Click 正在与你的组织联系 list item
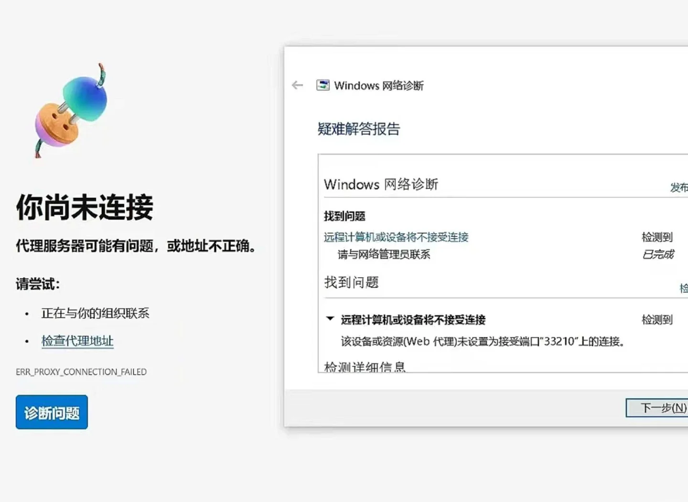The image size is (688, 502). [96, 313]
